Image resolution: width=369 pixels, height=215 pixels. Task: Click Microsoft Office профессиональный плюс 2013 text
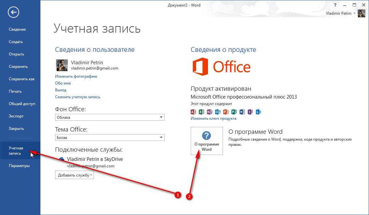point(244,97)
